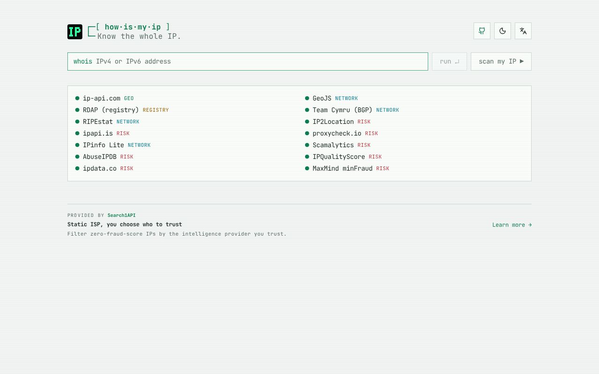
Task: Open the Search1API provider link
Action: point(122,216)
